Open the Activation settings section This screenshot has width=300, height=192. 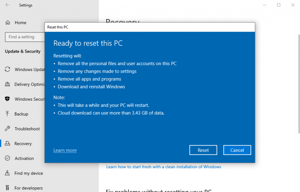coord(24,158)
